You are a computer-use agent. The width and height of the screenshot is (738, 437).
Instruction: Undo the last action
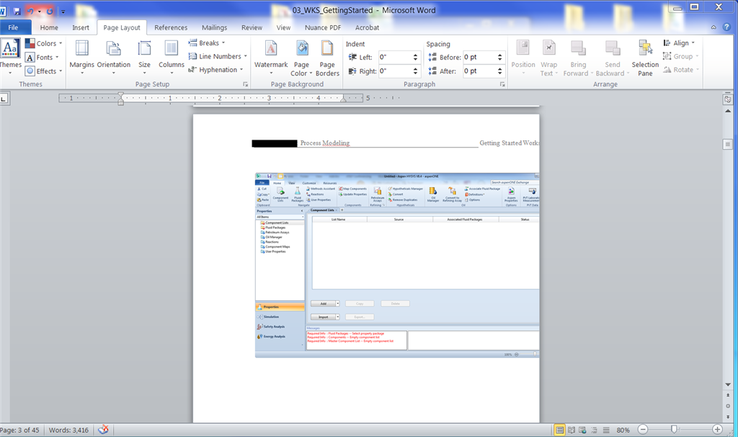30,11
